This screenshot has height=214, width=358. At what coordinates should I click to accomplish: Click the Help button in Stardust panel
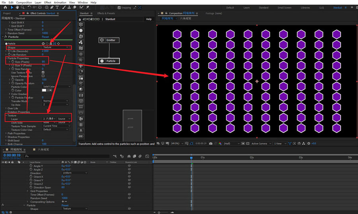(149, 19)
